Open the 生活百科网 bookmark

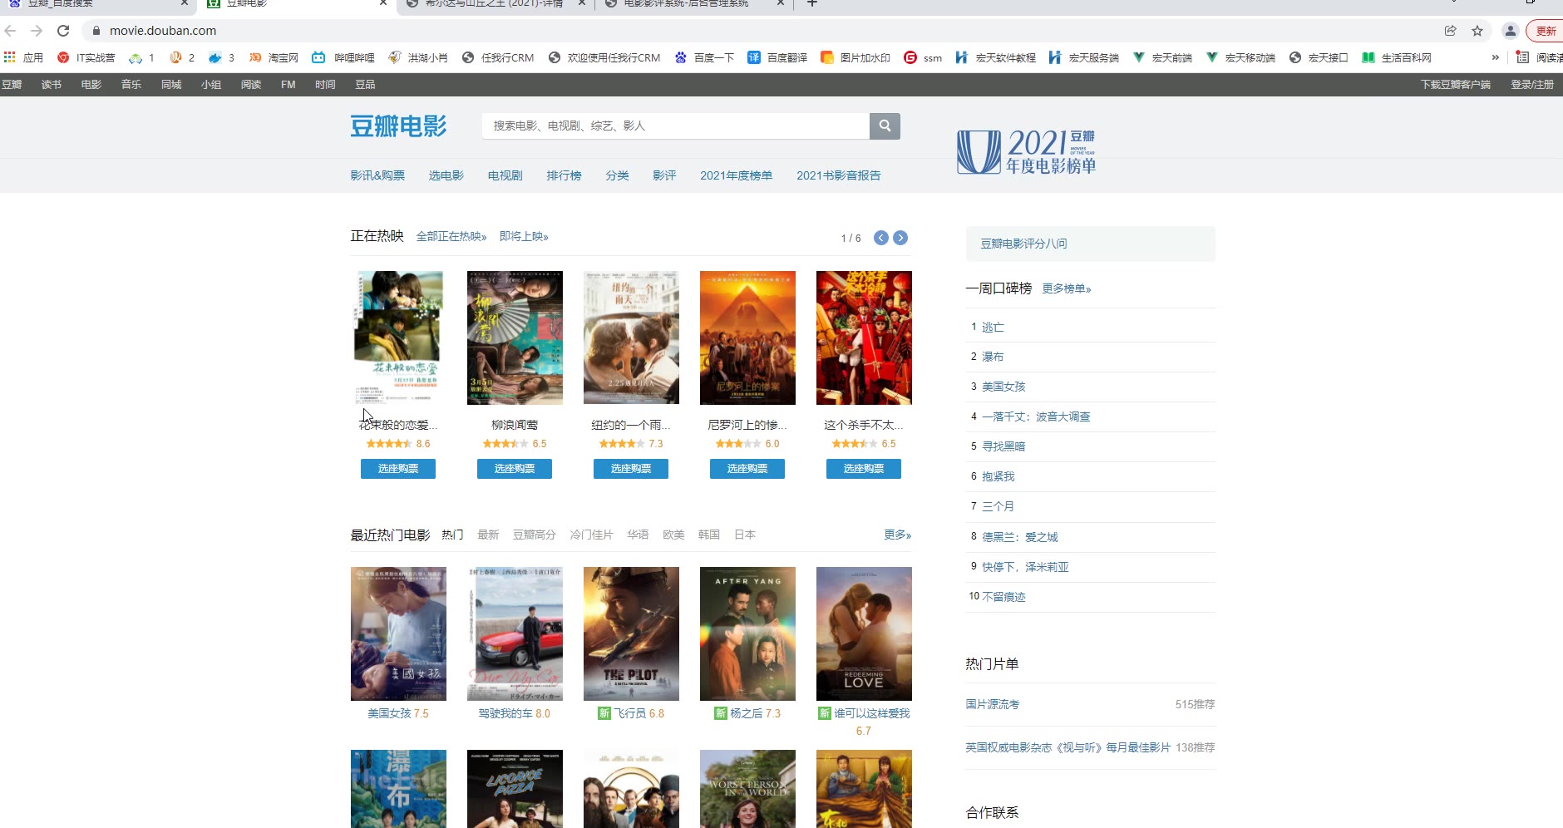1397,57
